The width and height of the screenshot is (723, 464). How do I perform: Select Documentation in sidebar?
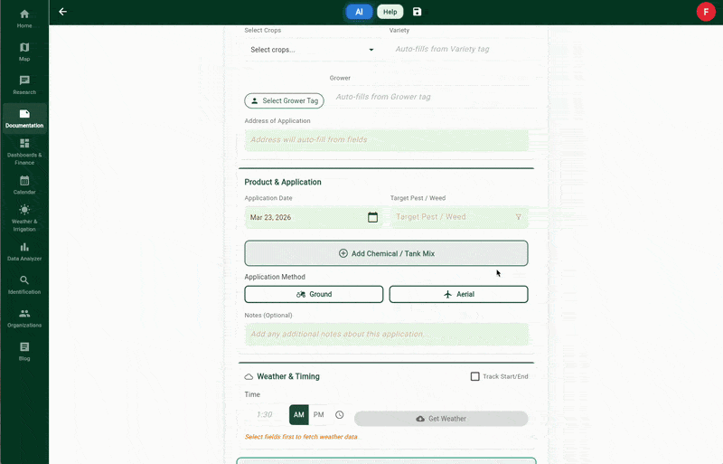pyautogui.click(x=24, y=118)
